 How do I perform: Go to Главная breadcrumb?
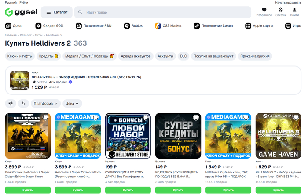click(11, 35)
